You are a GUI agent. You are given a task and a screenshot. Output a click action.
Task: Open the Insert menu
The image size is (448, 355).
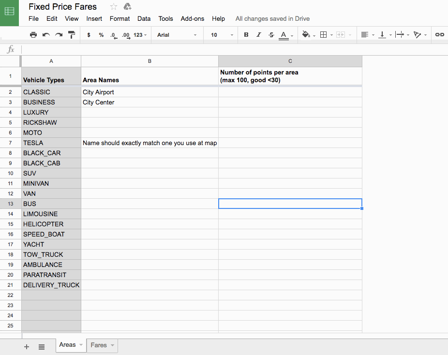pos(94,18)
